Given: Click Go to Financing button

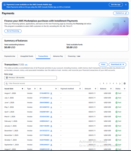Looking at the screenshot, I should pyautogui.click(x=13, y=31).
